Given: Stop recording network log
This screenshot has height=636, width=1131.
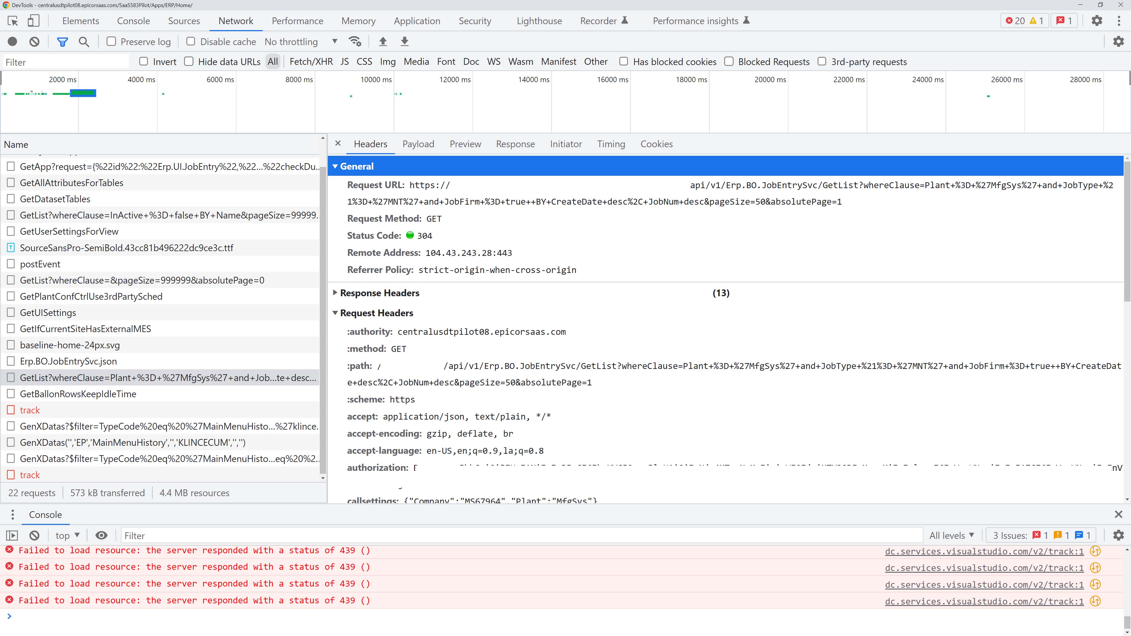Looking at the screenshot, I should 13,41.
